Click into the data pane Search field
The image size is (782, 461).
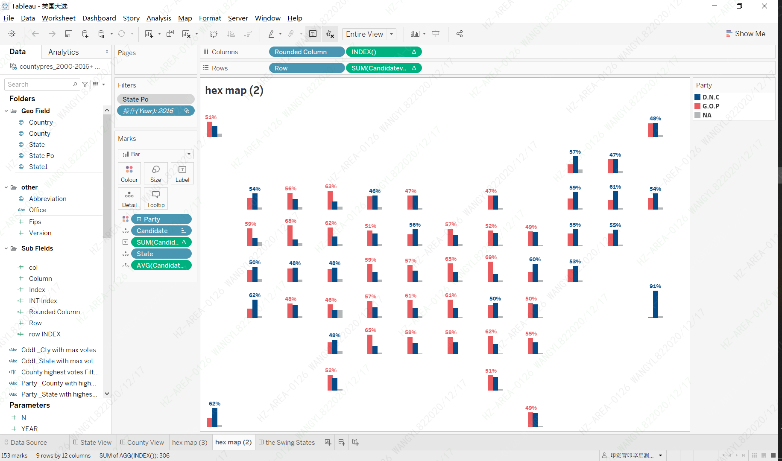38,85
